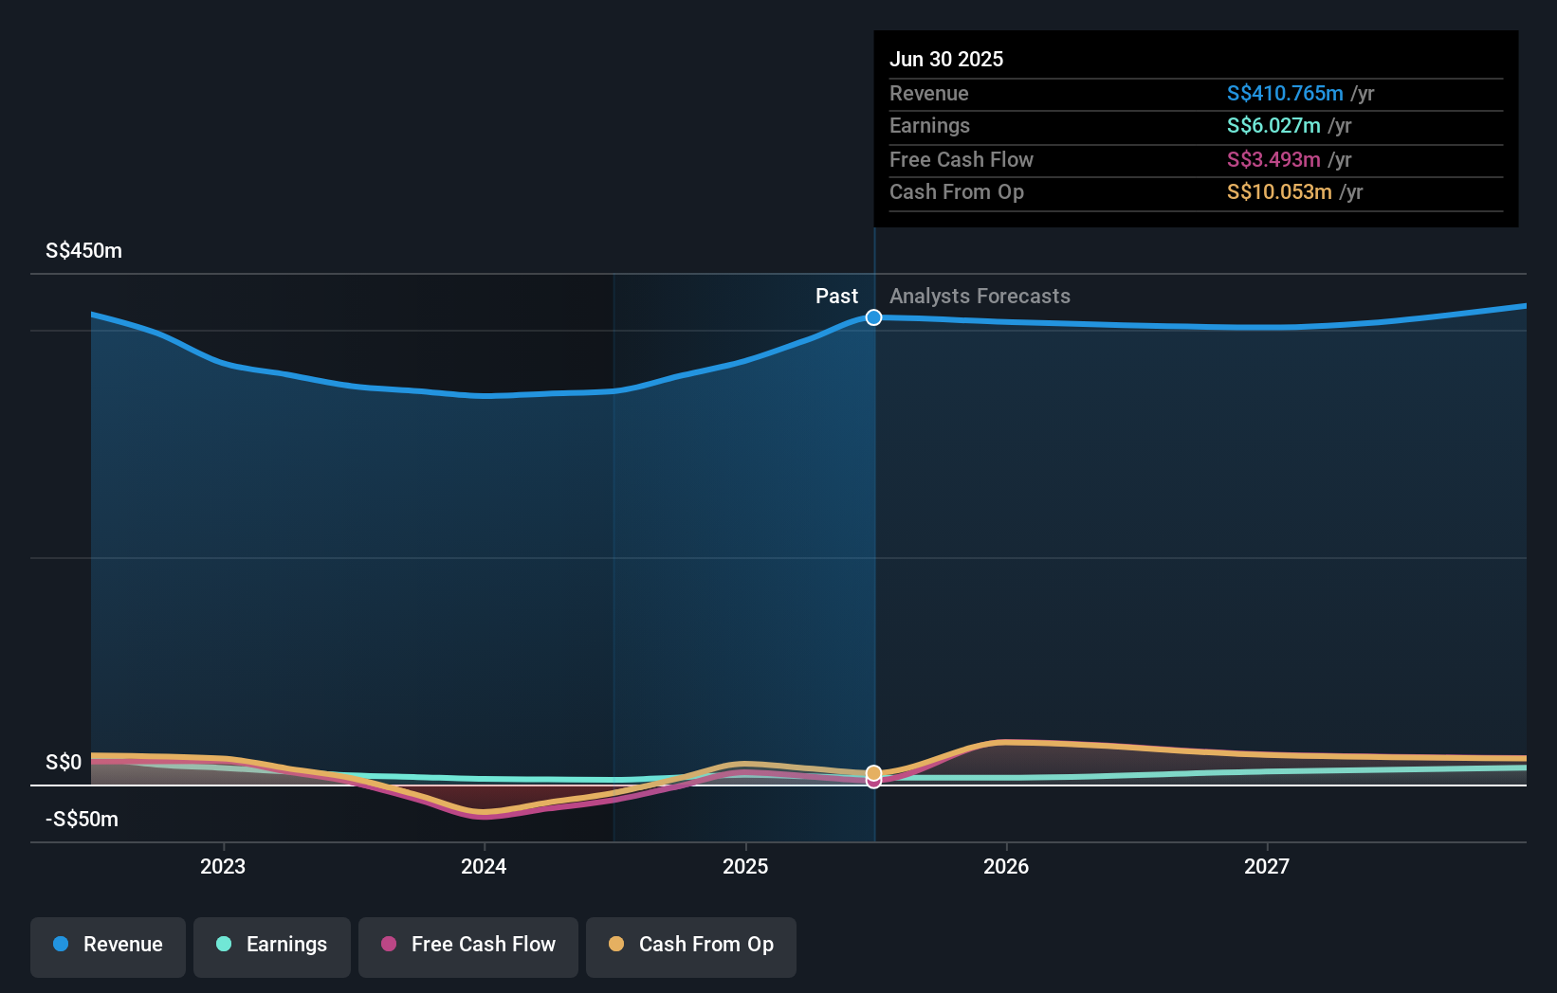Select the pink Free Cash Flow legend dot
Image resolution: width=1557 pixels, height=993 pixels.
[x=389, y=945]
